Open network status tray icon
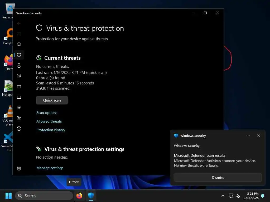Image resolution: width=270 pixels, height=202 pixels. [x=231, y=196]
